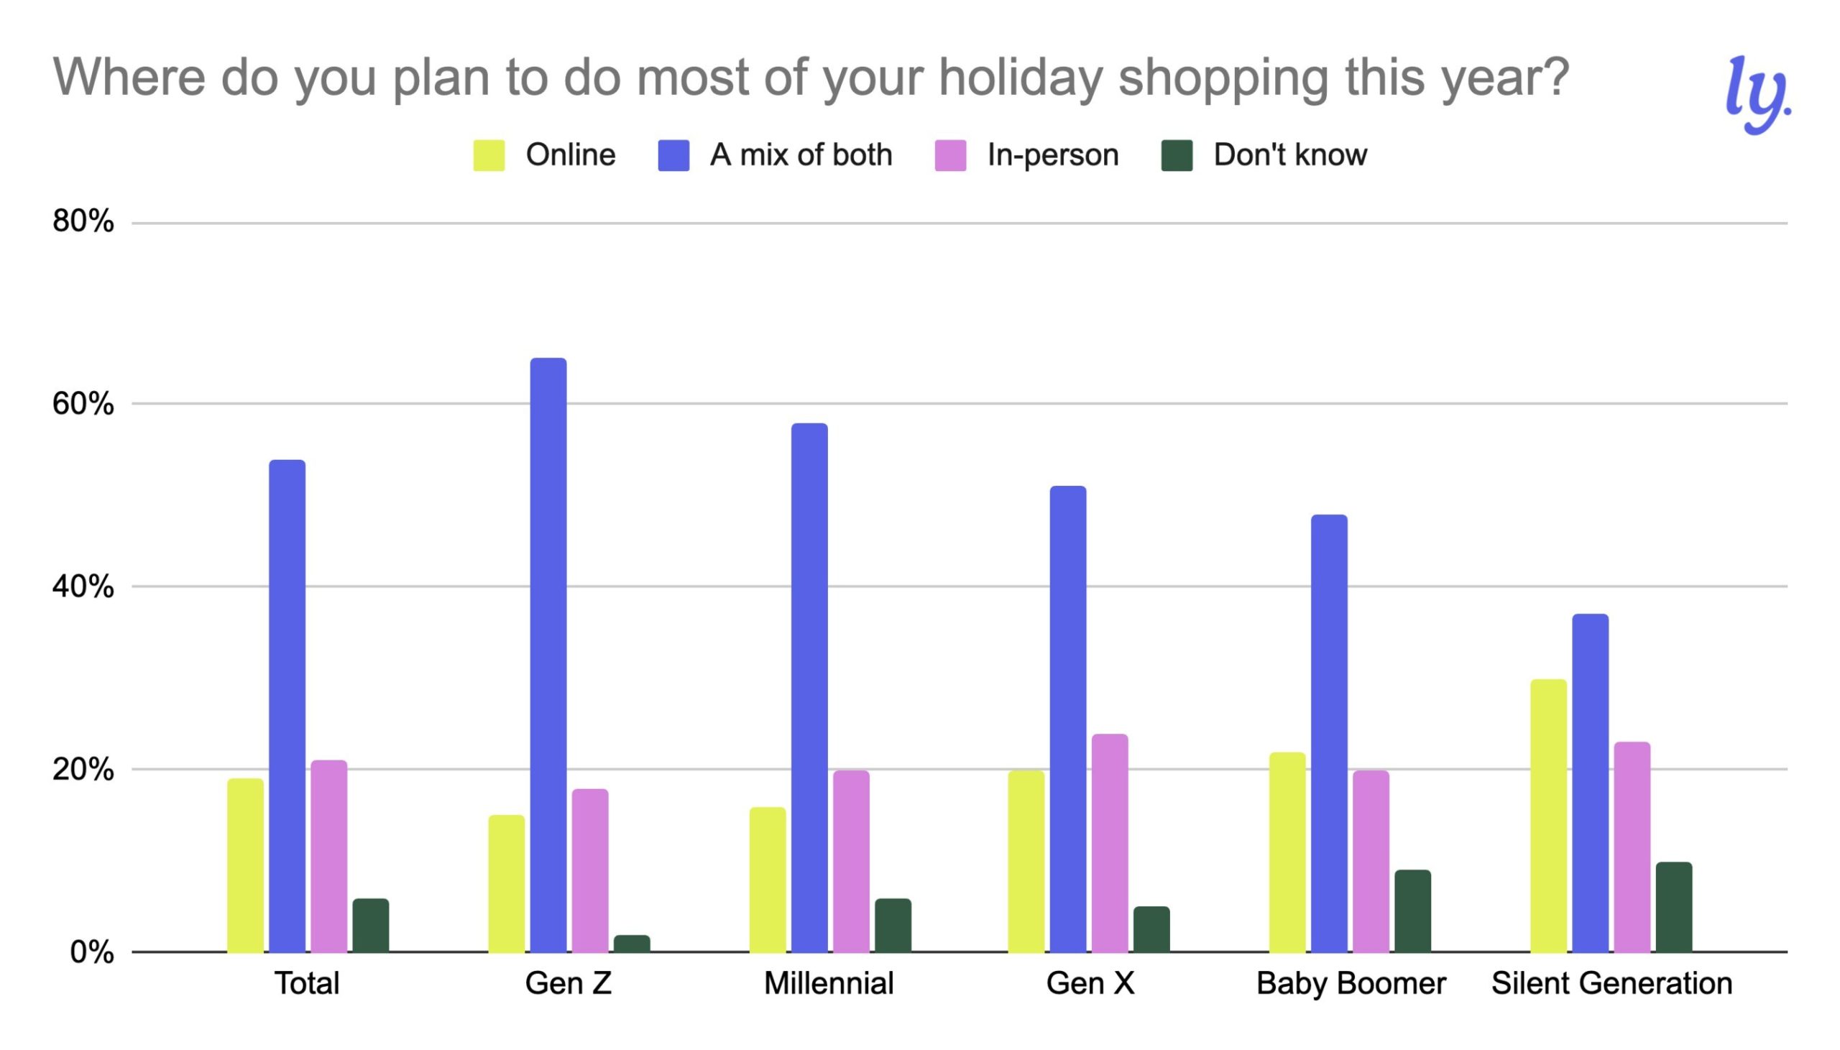Click the blue A mix of both swatch
The width and height of the screenshot is (1840, 1050).
pos(673,155)
